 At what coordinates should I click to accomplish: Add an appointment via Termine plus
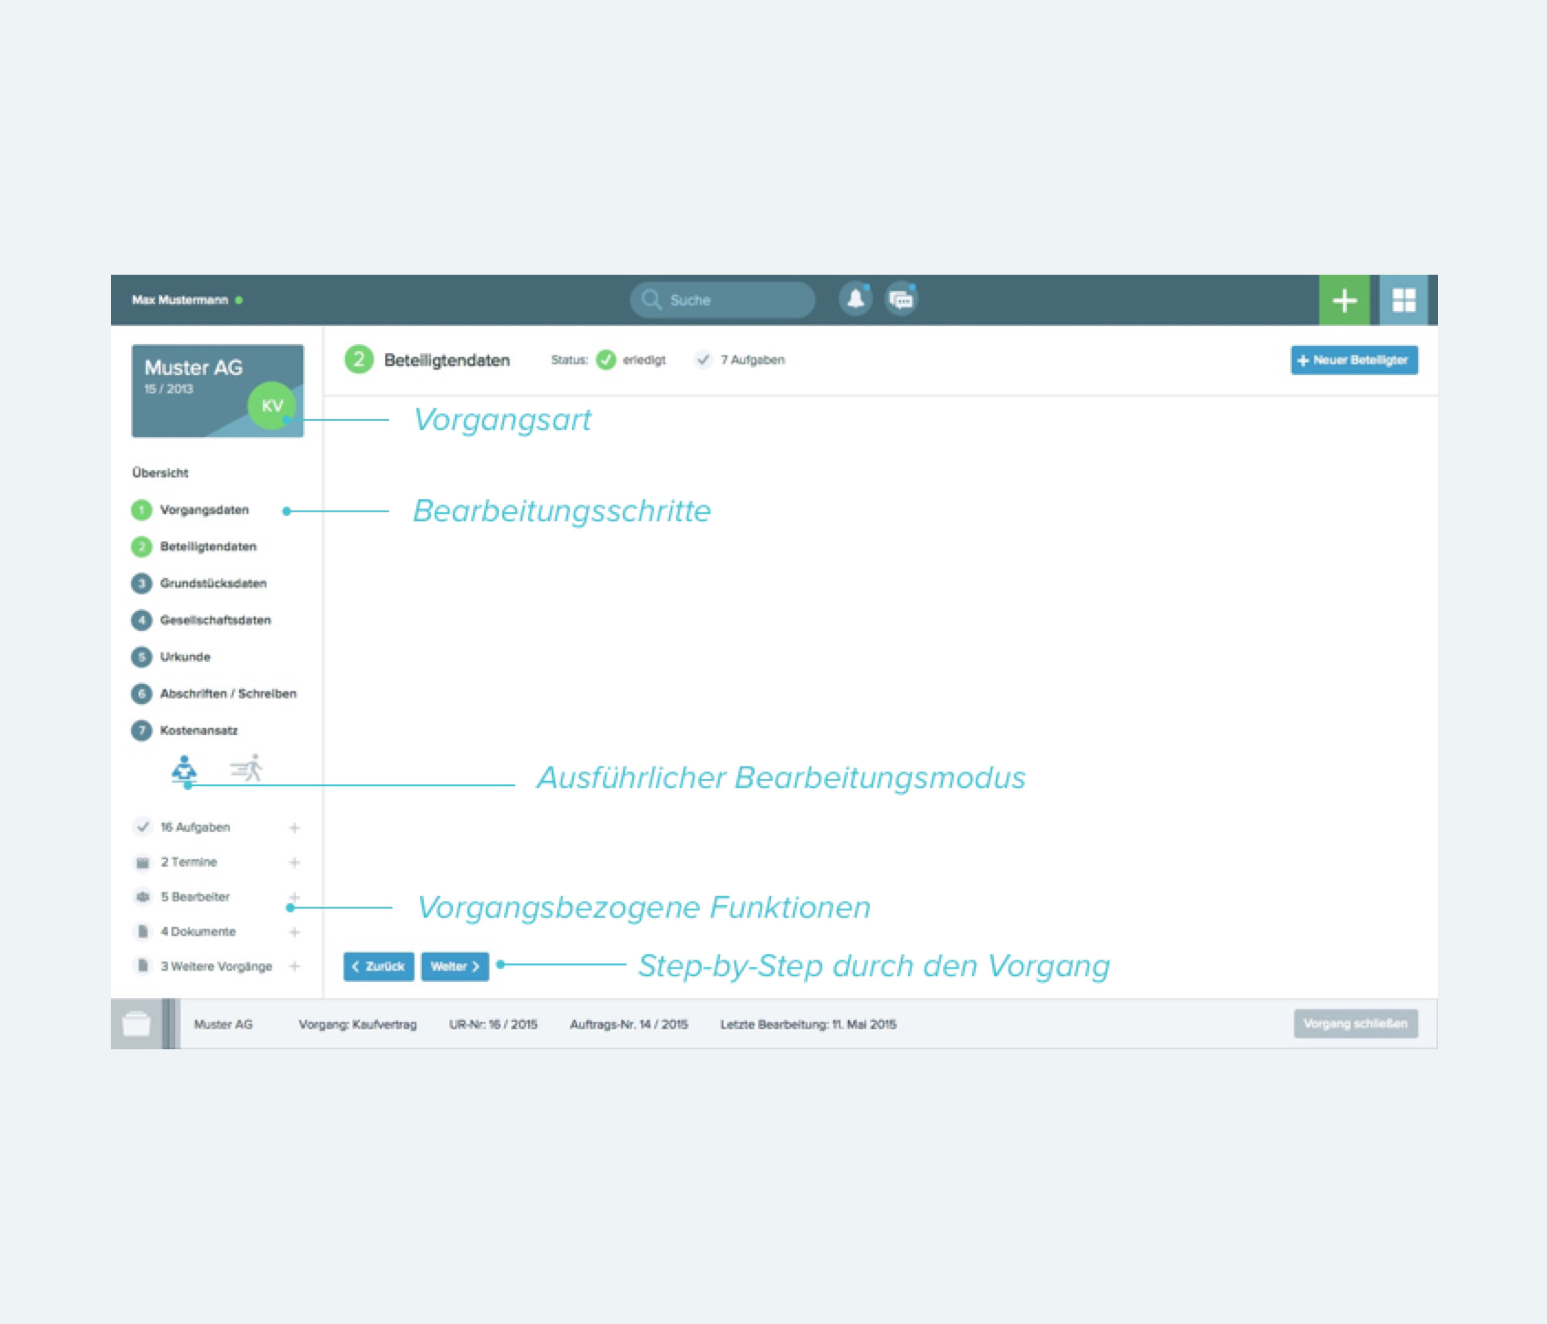pos(294,862)
